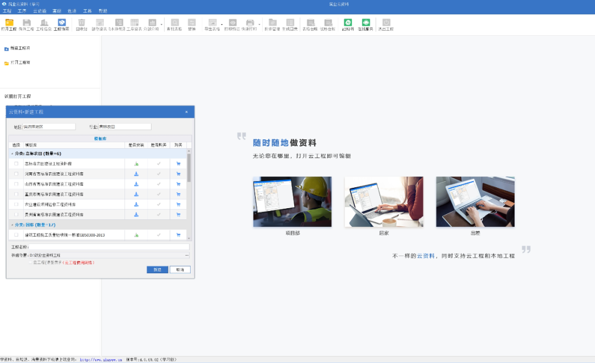Click the 查找表格 search icon
595x363 pixels.
(175, 25)
